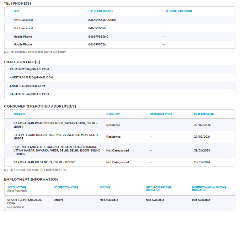The image size is (240, 226).
Task: Click the MONTHLY/ANNUAL INCOME INDICATOR header
Action: point(209,189)
